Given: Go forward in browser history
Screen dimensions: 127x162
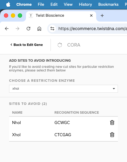Looking at the screenshot, I should 18,29.
